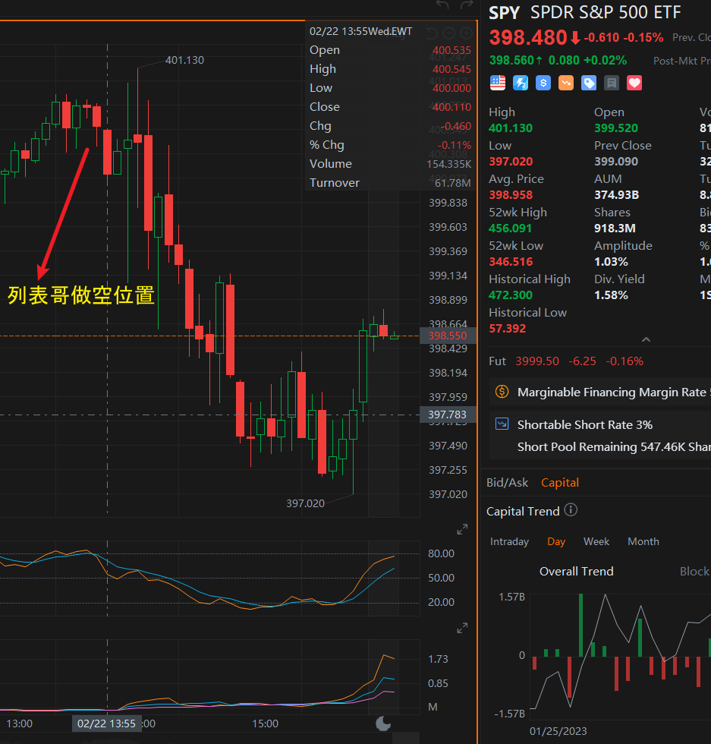Click the Open value 399.520
This screenshot has height=744, width=711.
click(616, 128)
